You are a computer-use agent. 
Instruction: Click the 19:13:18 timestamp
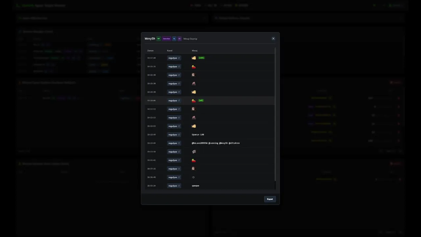(x=151, y=152)
